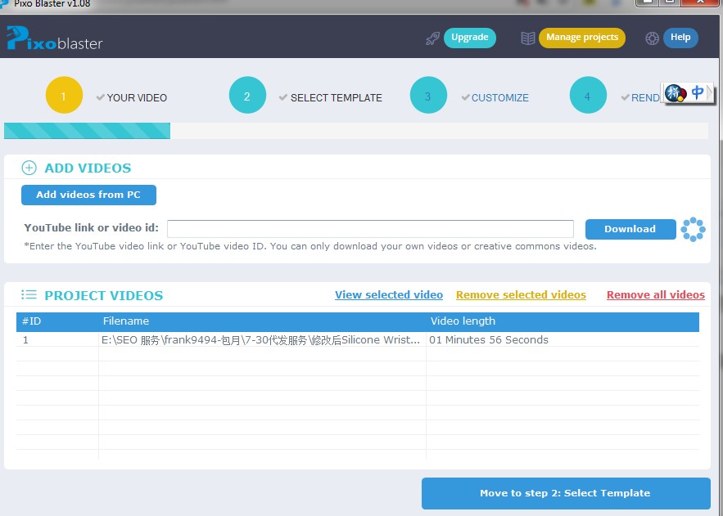Click the Upgrade button
This screenshot has height=516, width=723.
point(470,38)
